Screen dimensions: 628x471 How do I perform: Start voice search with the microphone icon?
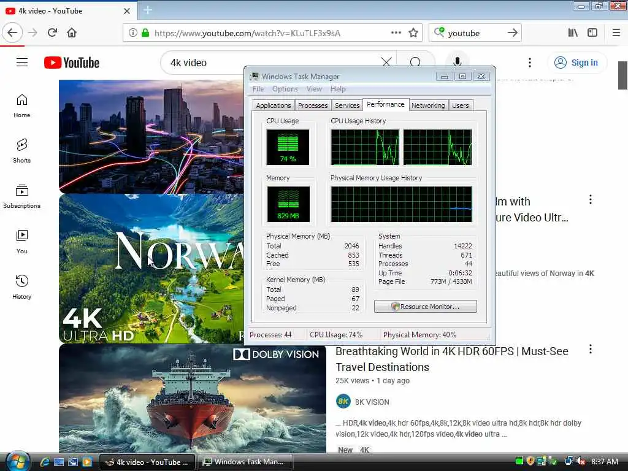coord(457,63)
